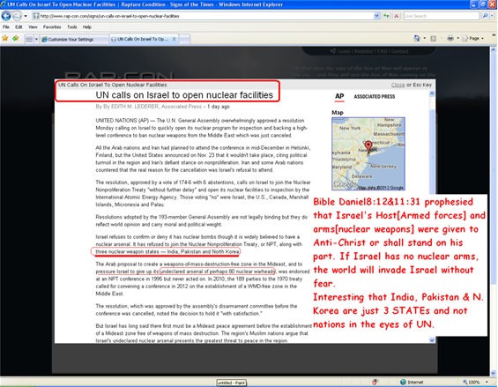This screenshot has height=387, width=498.
Task: Click the untitled - Paint taskbar button
Action: point(232,383)
